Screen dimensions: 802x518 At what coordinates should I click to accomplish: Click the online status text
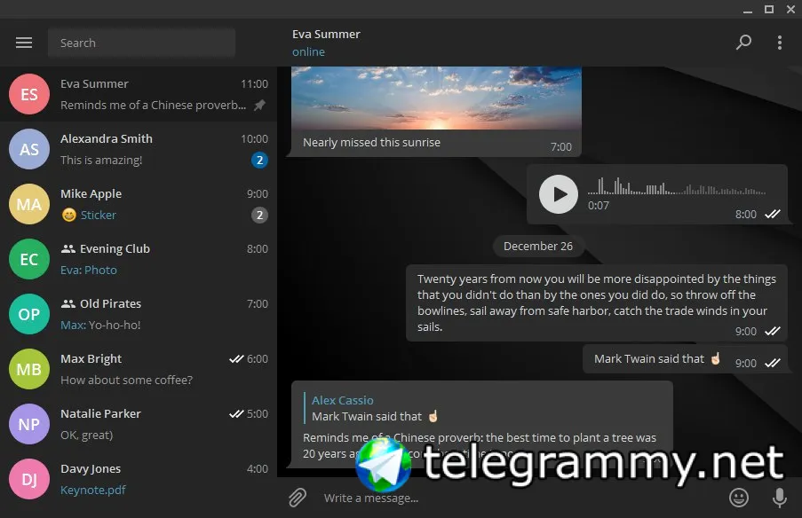click(x=308, y=52)
